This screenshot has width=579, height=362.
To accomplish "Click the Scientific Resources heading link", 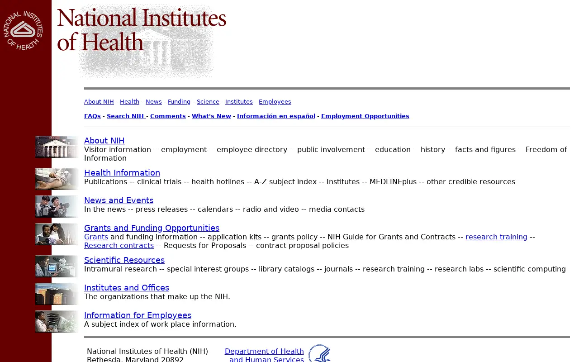I will [124, 260].
